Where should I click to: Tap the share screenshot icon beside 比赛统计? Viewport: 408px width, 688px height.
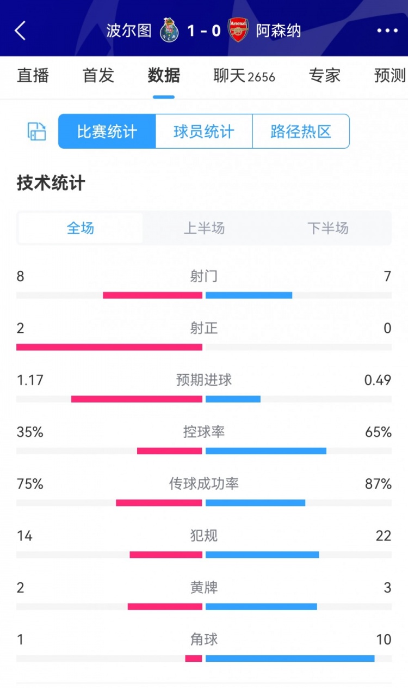[37, 131]
